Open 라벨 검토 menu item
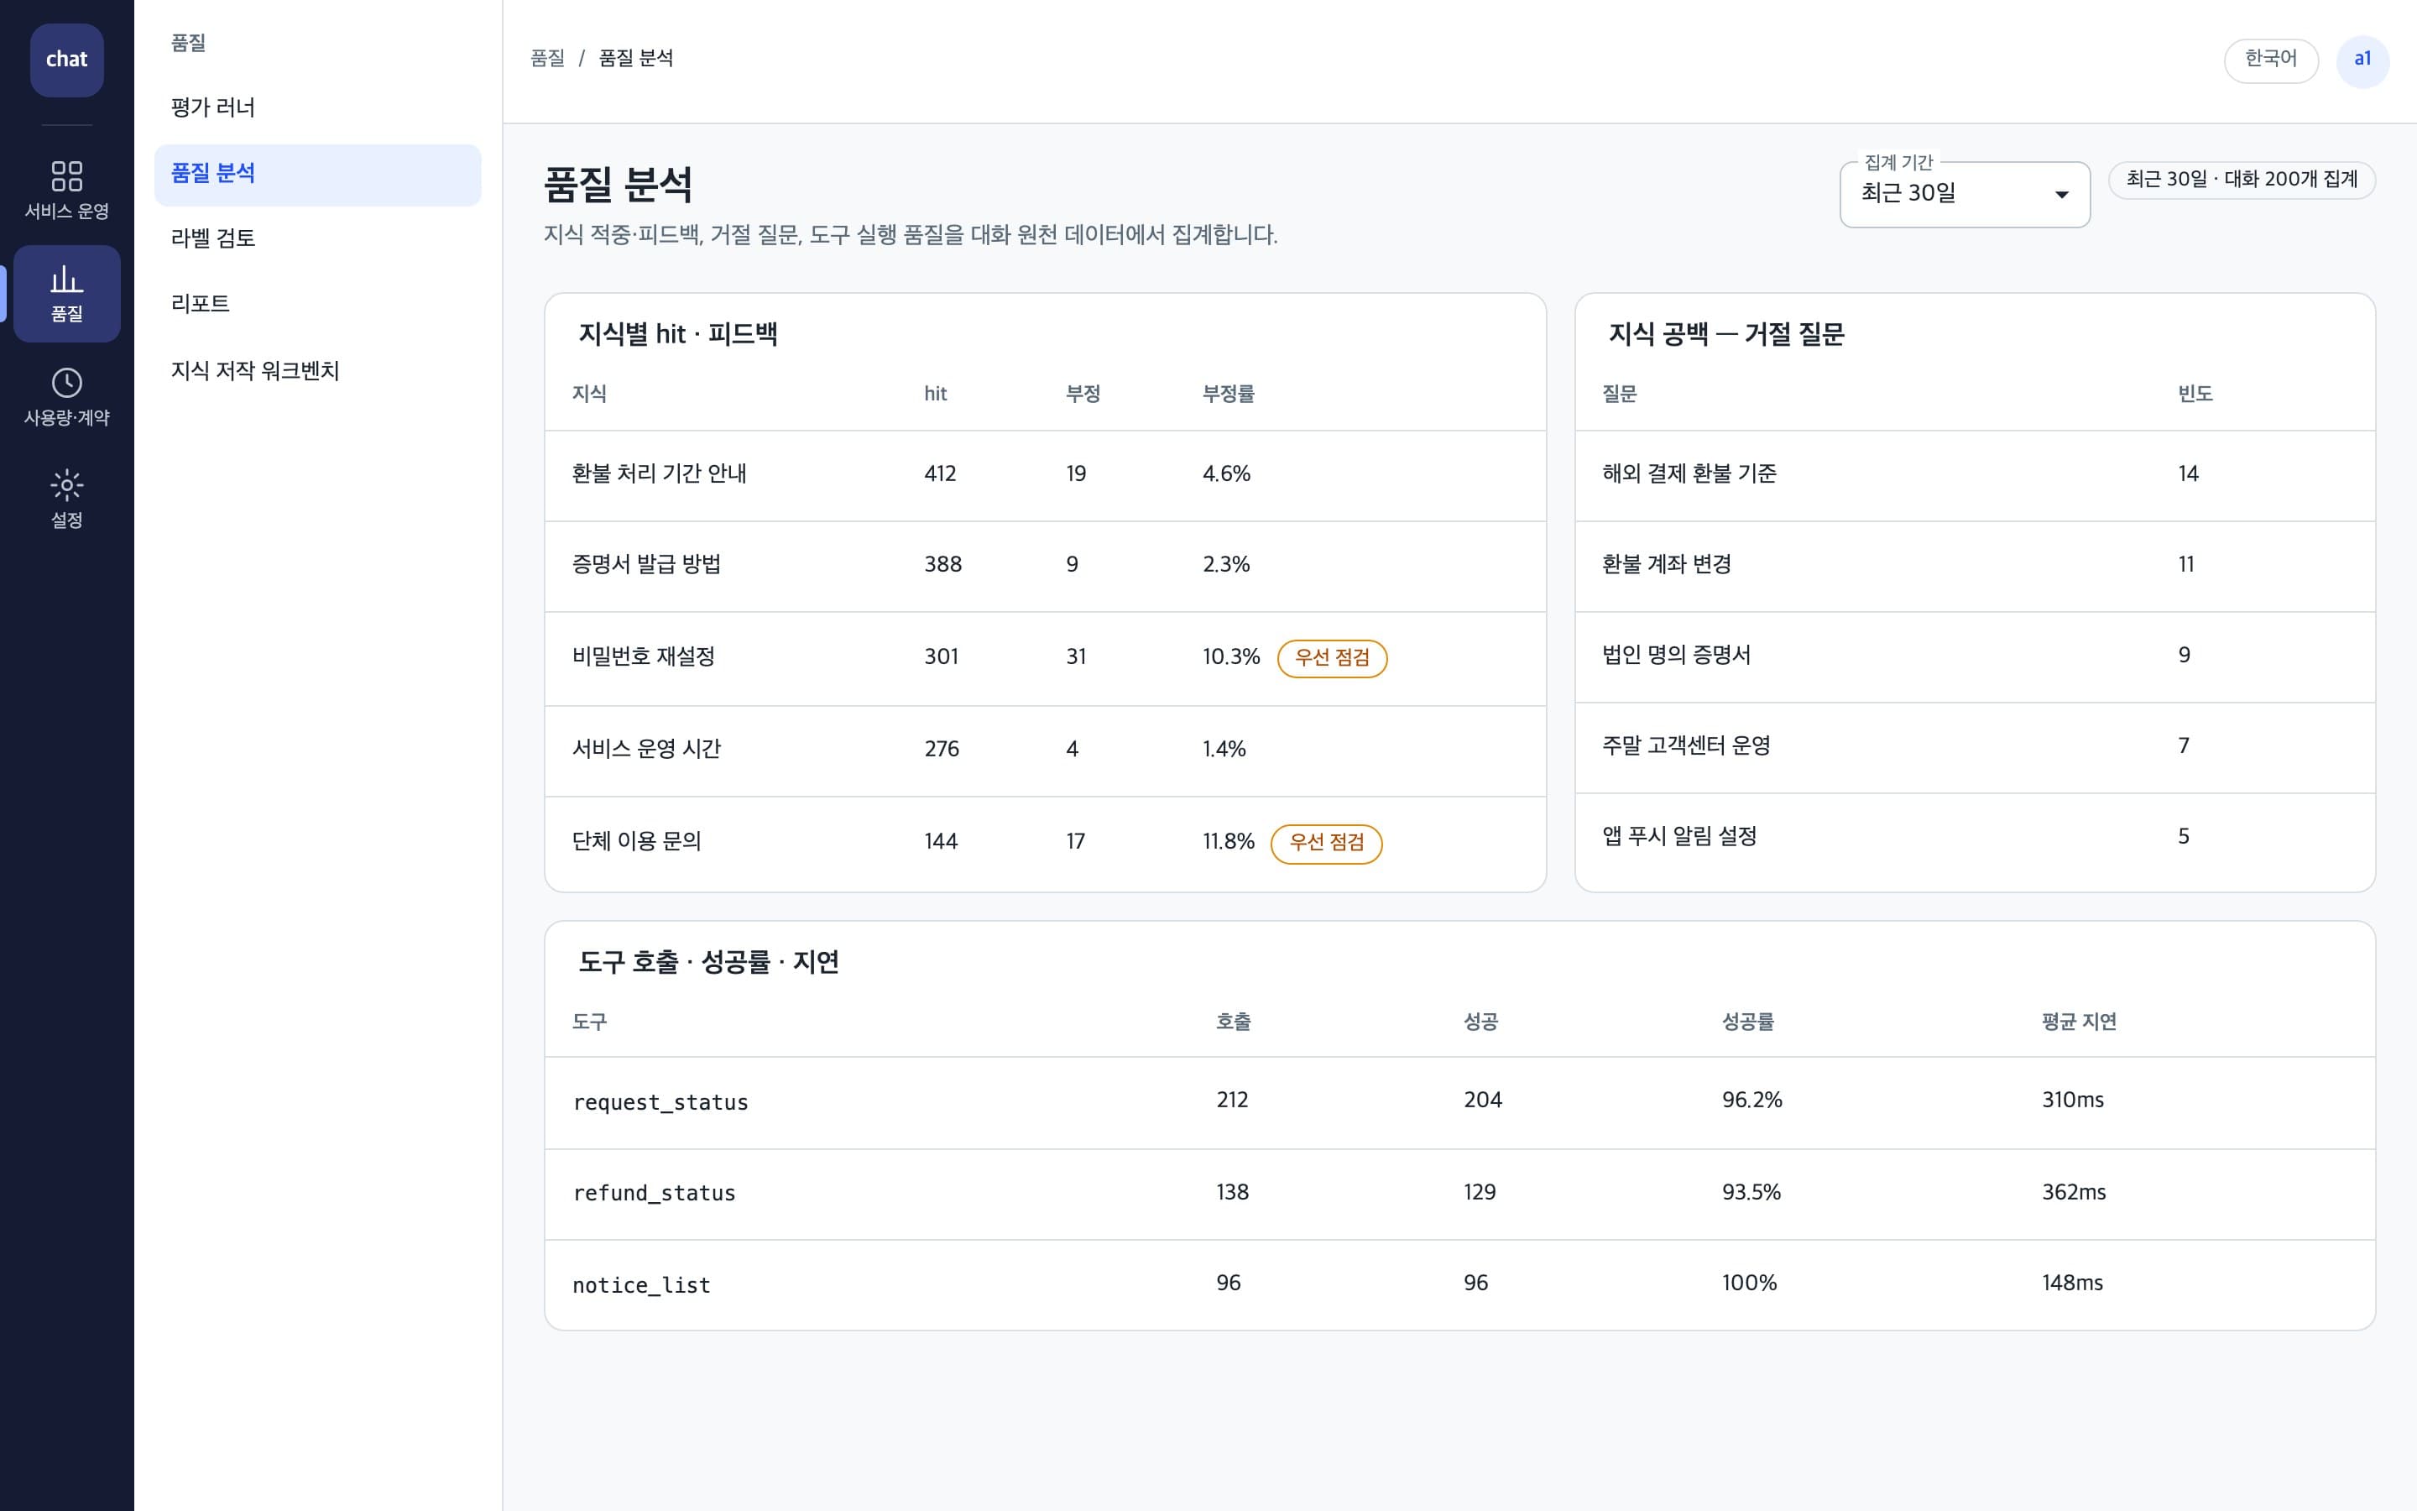 click(317, 239)
